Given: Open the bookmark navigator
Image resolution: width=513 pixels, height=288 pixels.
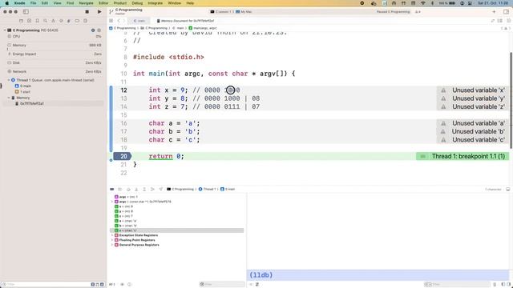Looking at the screenshot, I should tap(38, 21).
